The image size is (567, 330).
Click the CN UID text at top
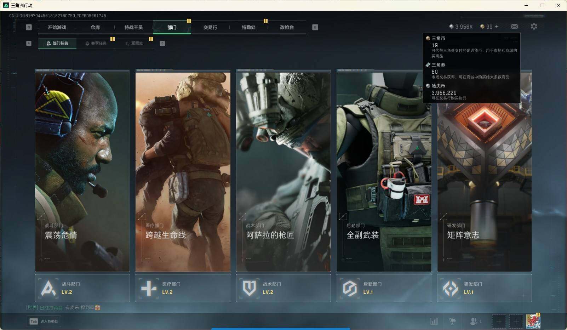[58, 16]
